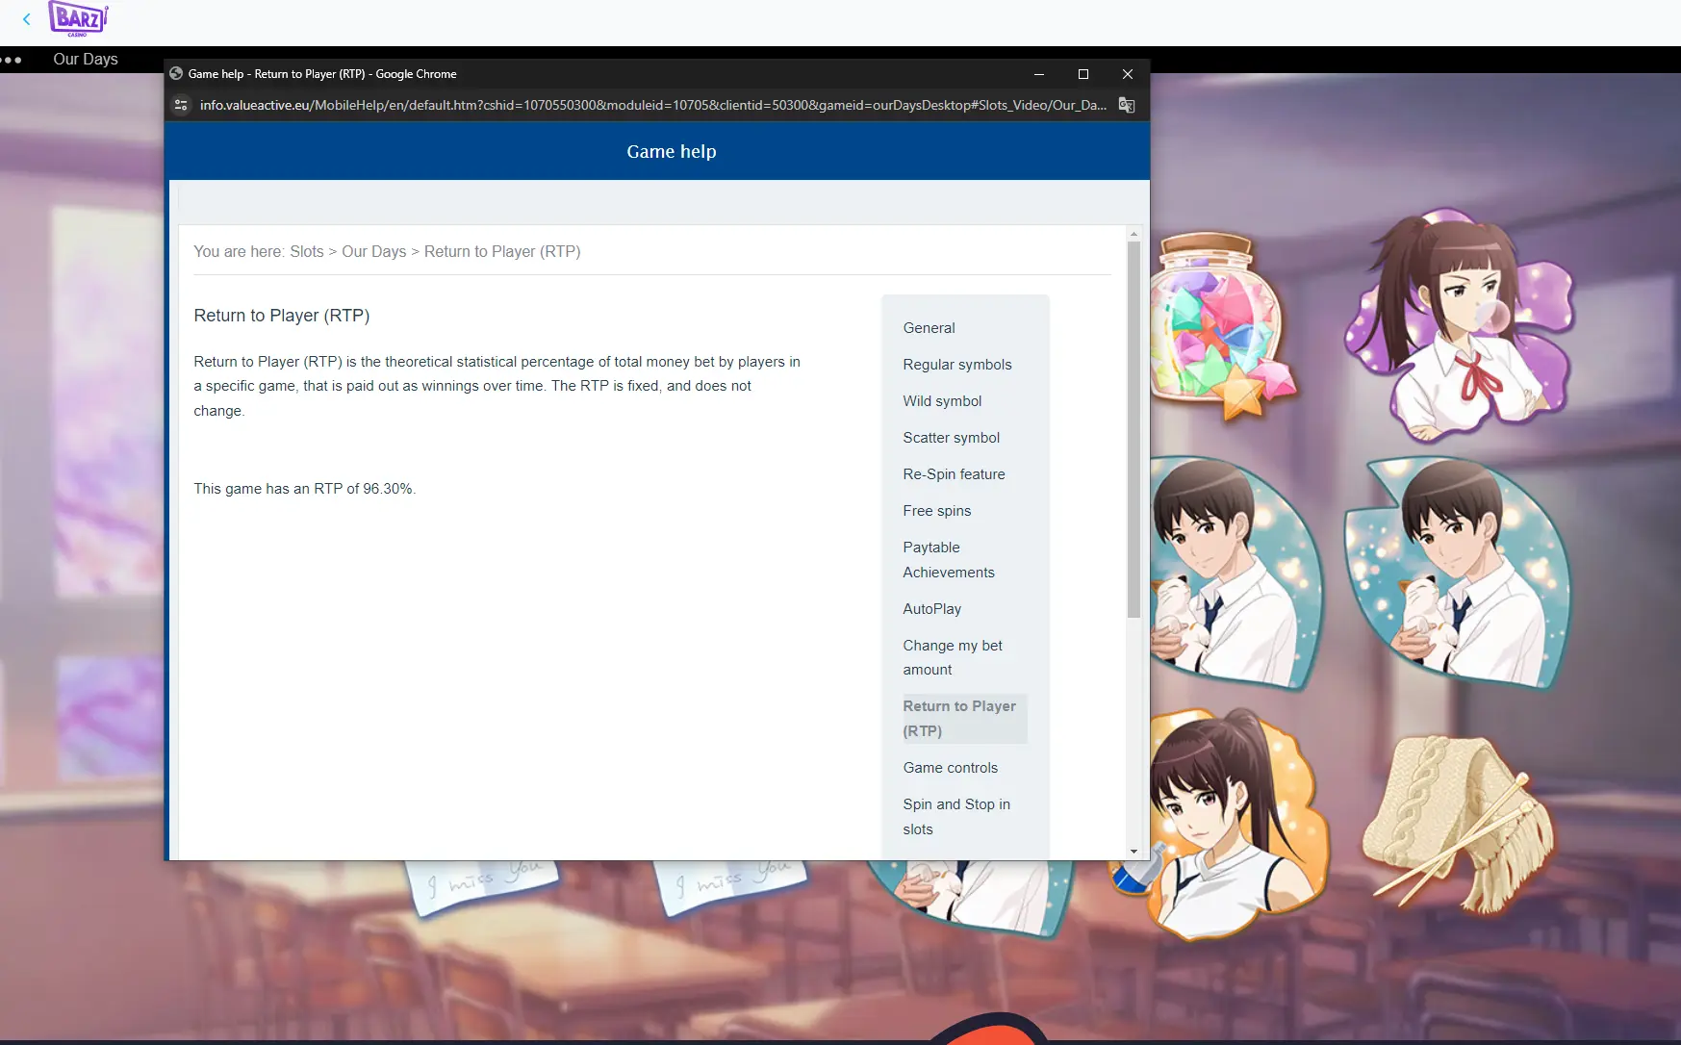
Task: Click the URL in the address bar
Action: coord(652,105)
